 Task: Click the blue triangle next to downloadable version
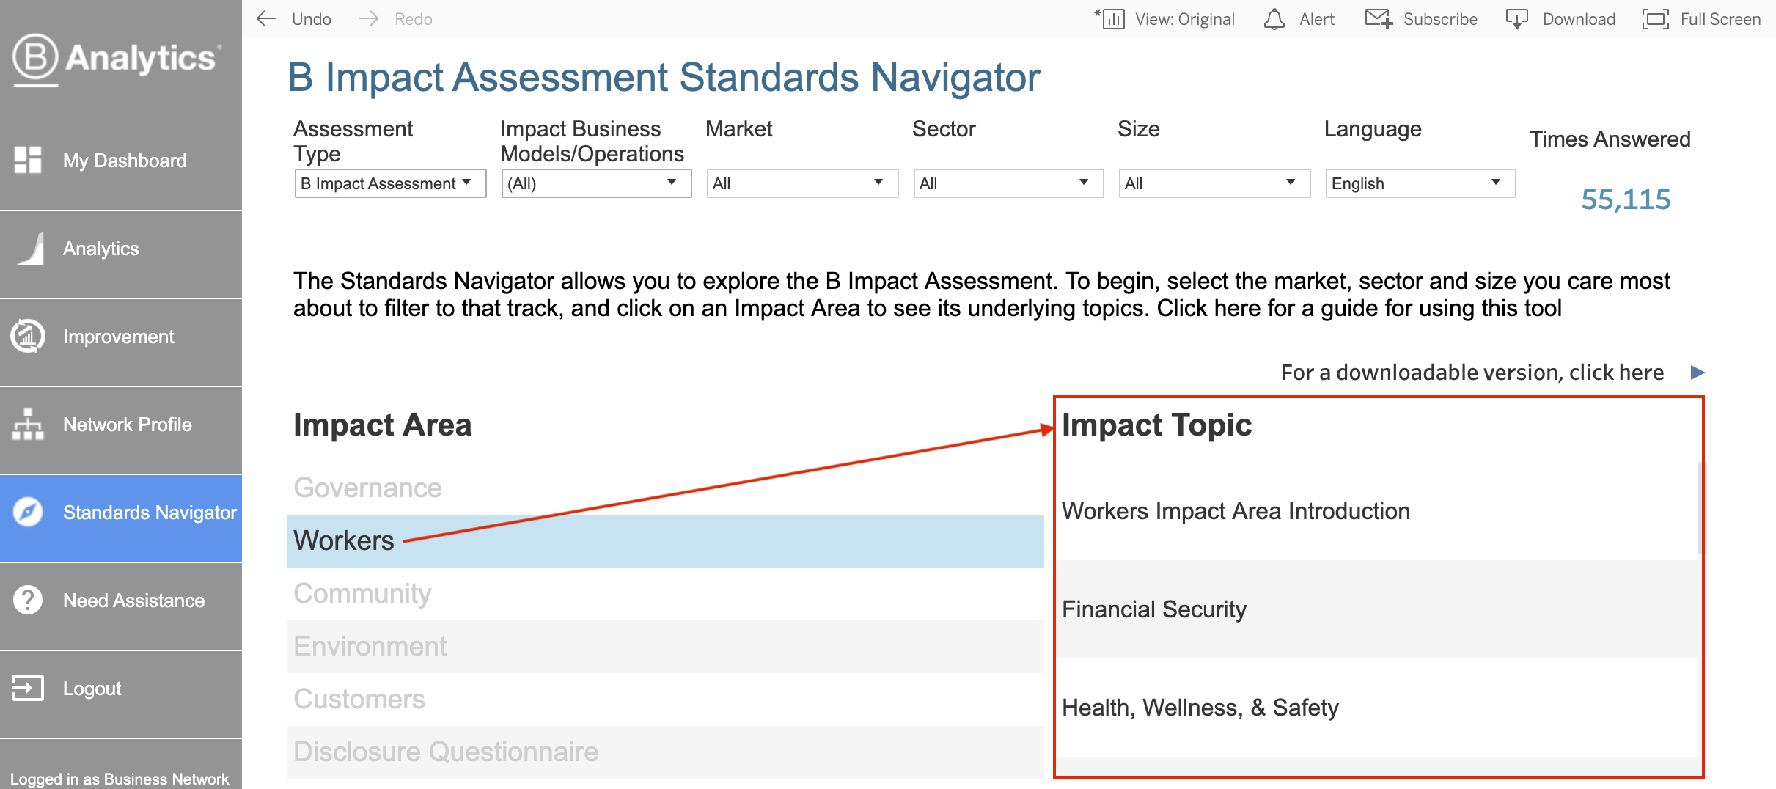pyautogui.click(x=1697, y=373)
